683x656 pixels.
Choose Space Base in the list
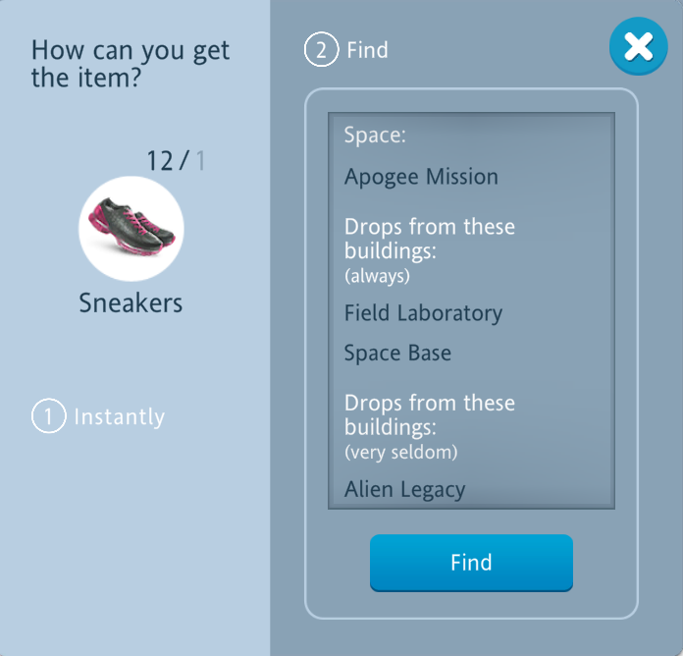tap(397, 354)
